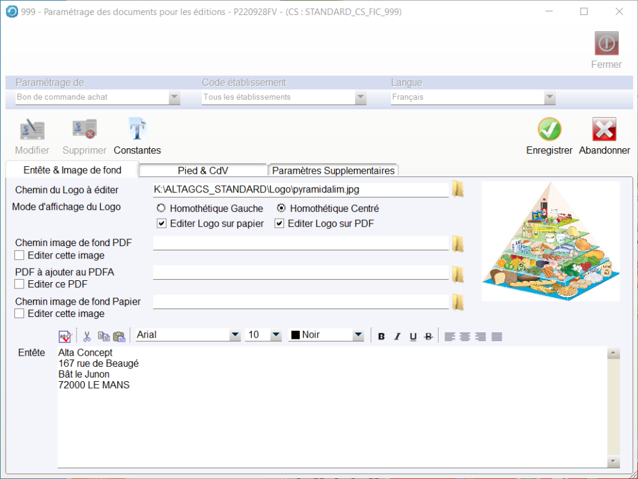The image size is (638, 479).
Task: Toggle bold formatting in header editor
Action: tap(381, 336)
